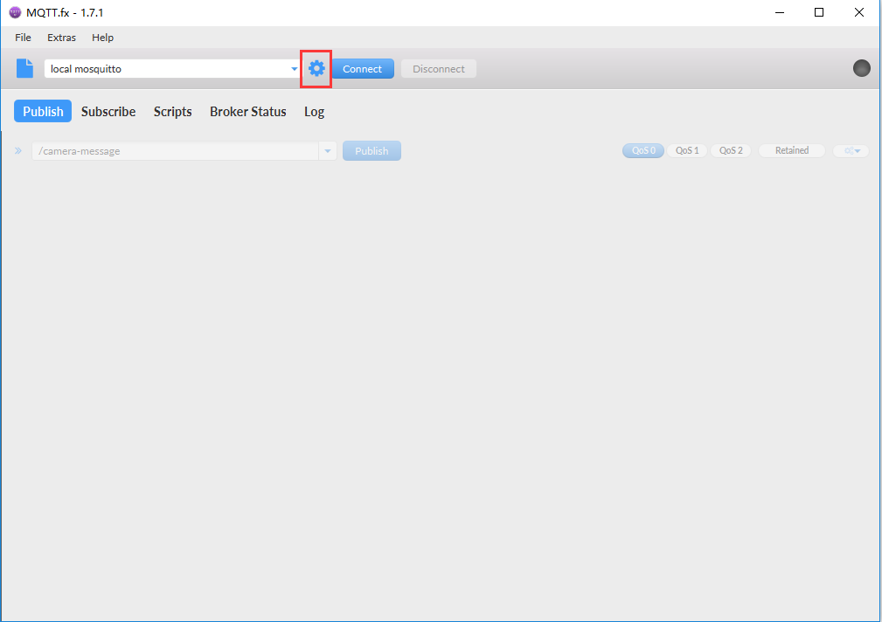Open the /camera-message topic dropdown arrow

(328, 151)
